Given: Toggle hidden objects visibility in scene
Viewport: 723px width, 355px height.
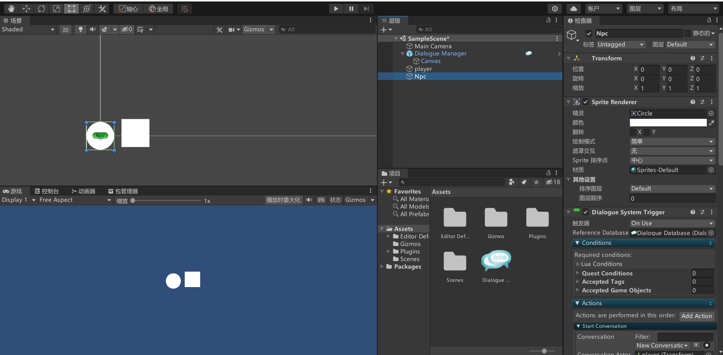Looking at the screenshot, I should coord(127,29).
